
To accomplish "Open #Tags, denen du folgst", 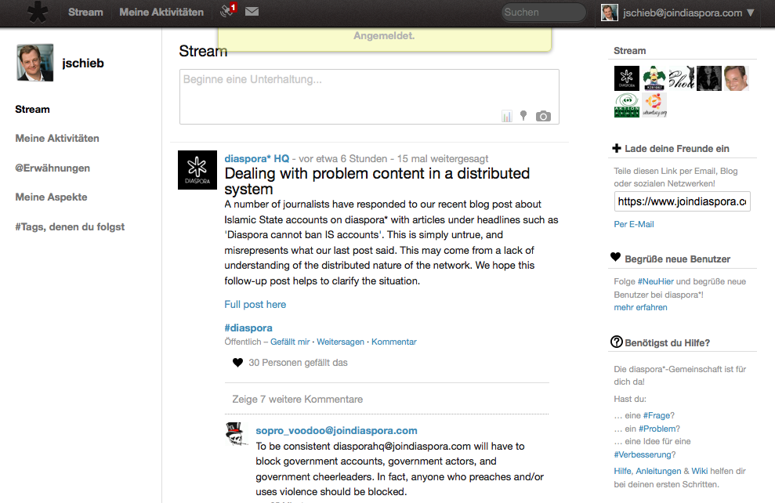I will [x=70, y=226].
